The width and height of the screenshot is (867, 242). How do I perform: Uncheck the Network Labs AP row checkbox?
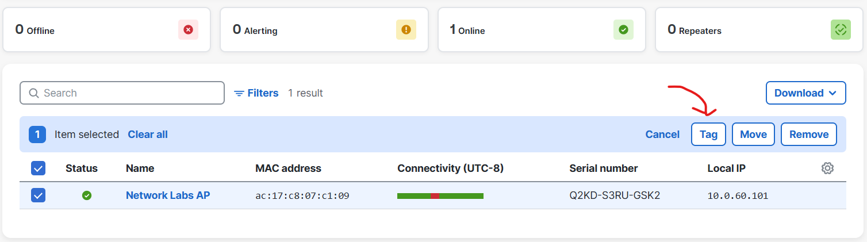tap(38, 195)
